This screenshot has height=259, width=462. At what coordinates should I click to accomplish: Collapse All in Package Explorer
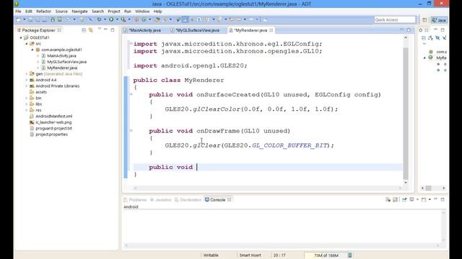click(84, 30)
